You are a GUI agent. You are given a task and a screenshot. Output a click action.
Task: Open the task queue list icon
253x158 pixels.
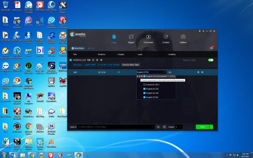point(212,48)
